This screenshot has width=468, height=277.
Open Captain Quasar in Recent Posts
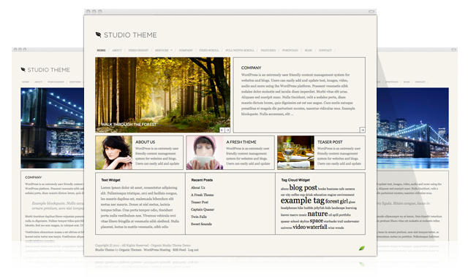203,209
